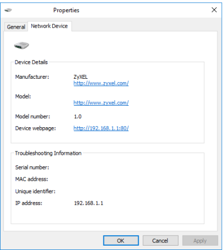
Task: Close the Properties dialog with X
Action: [214, 10]
